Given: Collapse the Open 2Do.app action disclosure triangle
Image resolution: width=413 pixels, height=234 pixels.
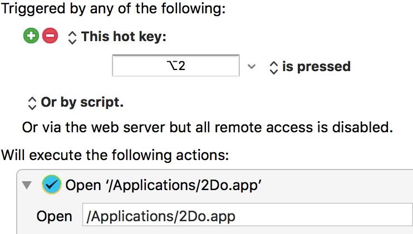Looking at the screenshot, I should (x=27, y=185).
